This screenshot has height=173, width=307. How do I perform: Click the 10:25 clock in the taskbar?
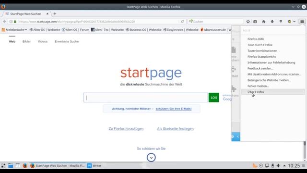click(294, 166)
